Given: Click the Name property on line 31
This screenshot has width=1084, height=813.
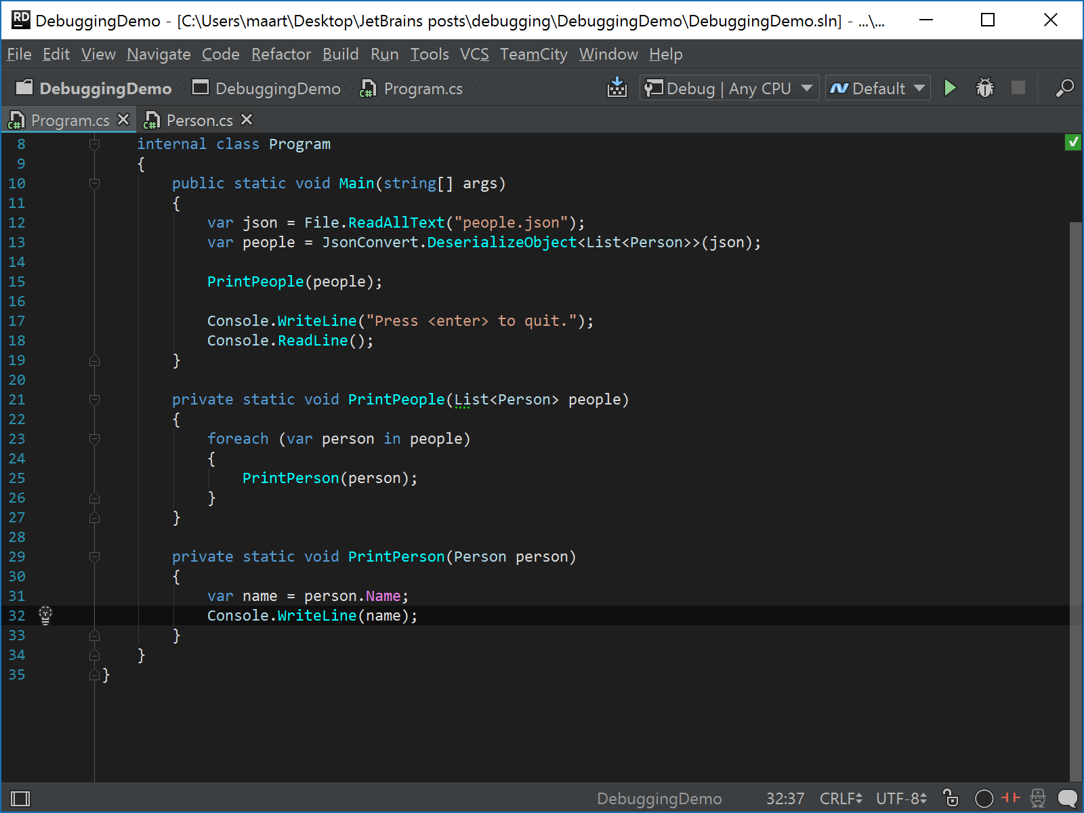Looking at the screenshot, I should tap(383, 596).
